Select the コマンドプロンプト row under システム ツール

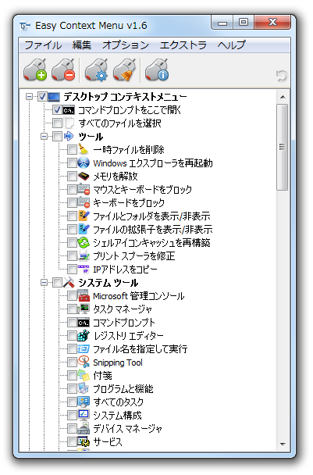124,323
